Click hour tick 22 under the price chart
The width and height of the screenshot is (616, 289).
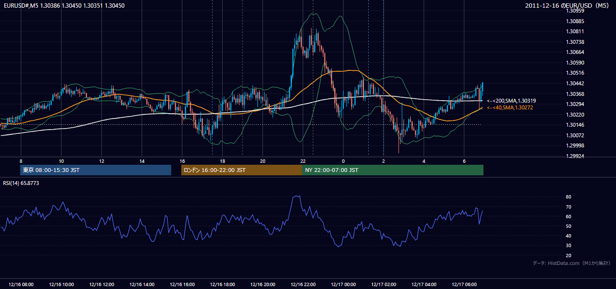click(303, 161)
